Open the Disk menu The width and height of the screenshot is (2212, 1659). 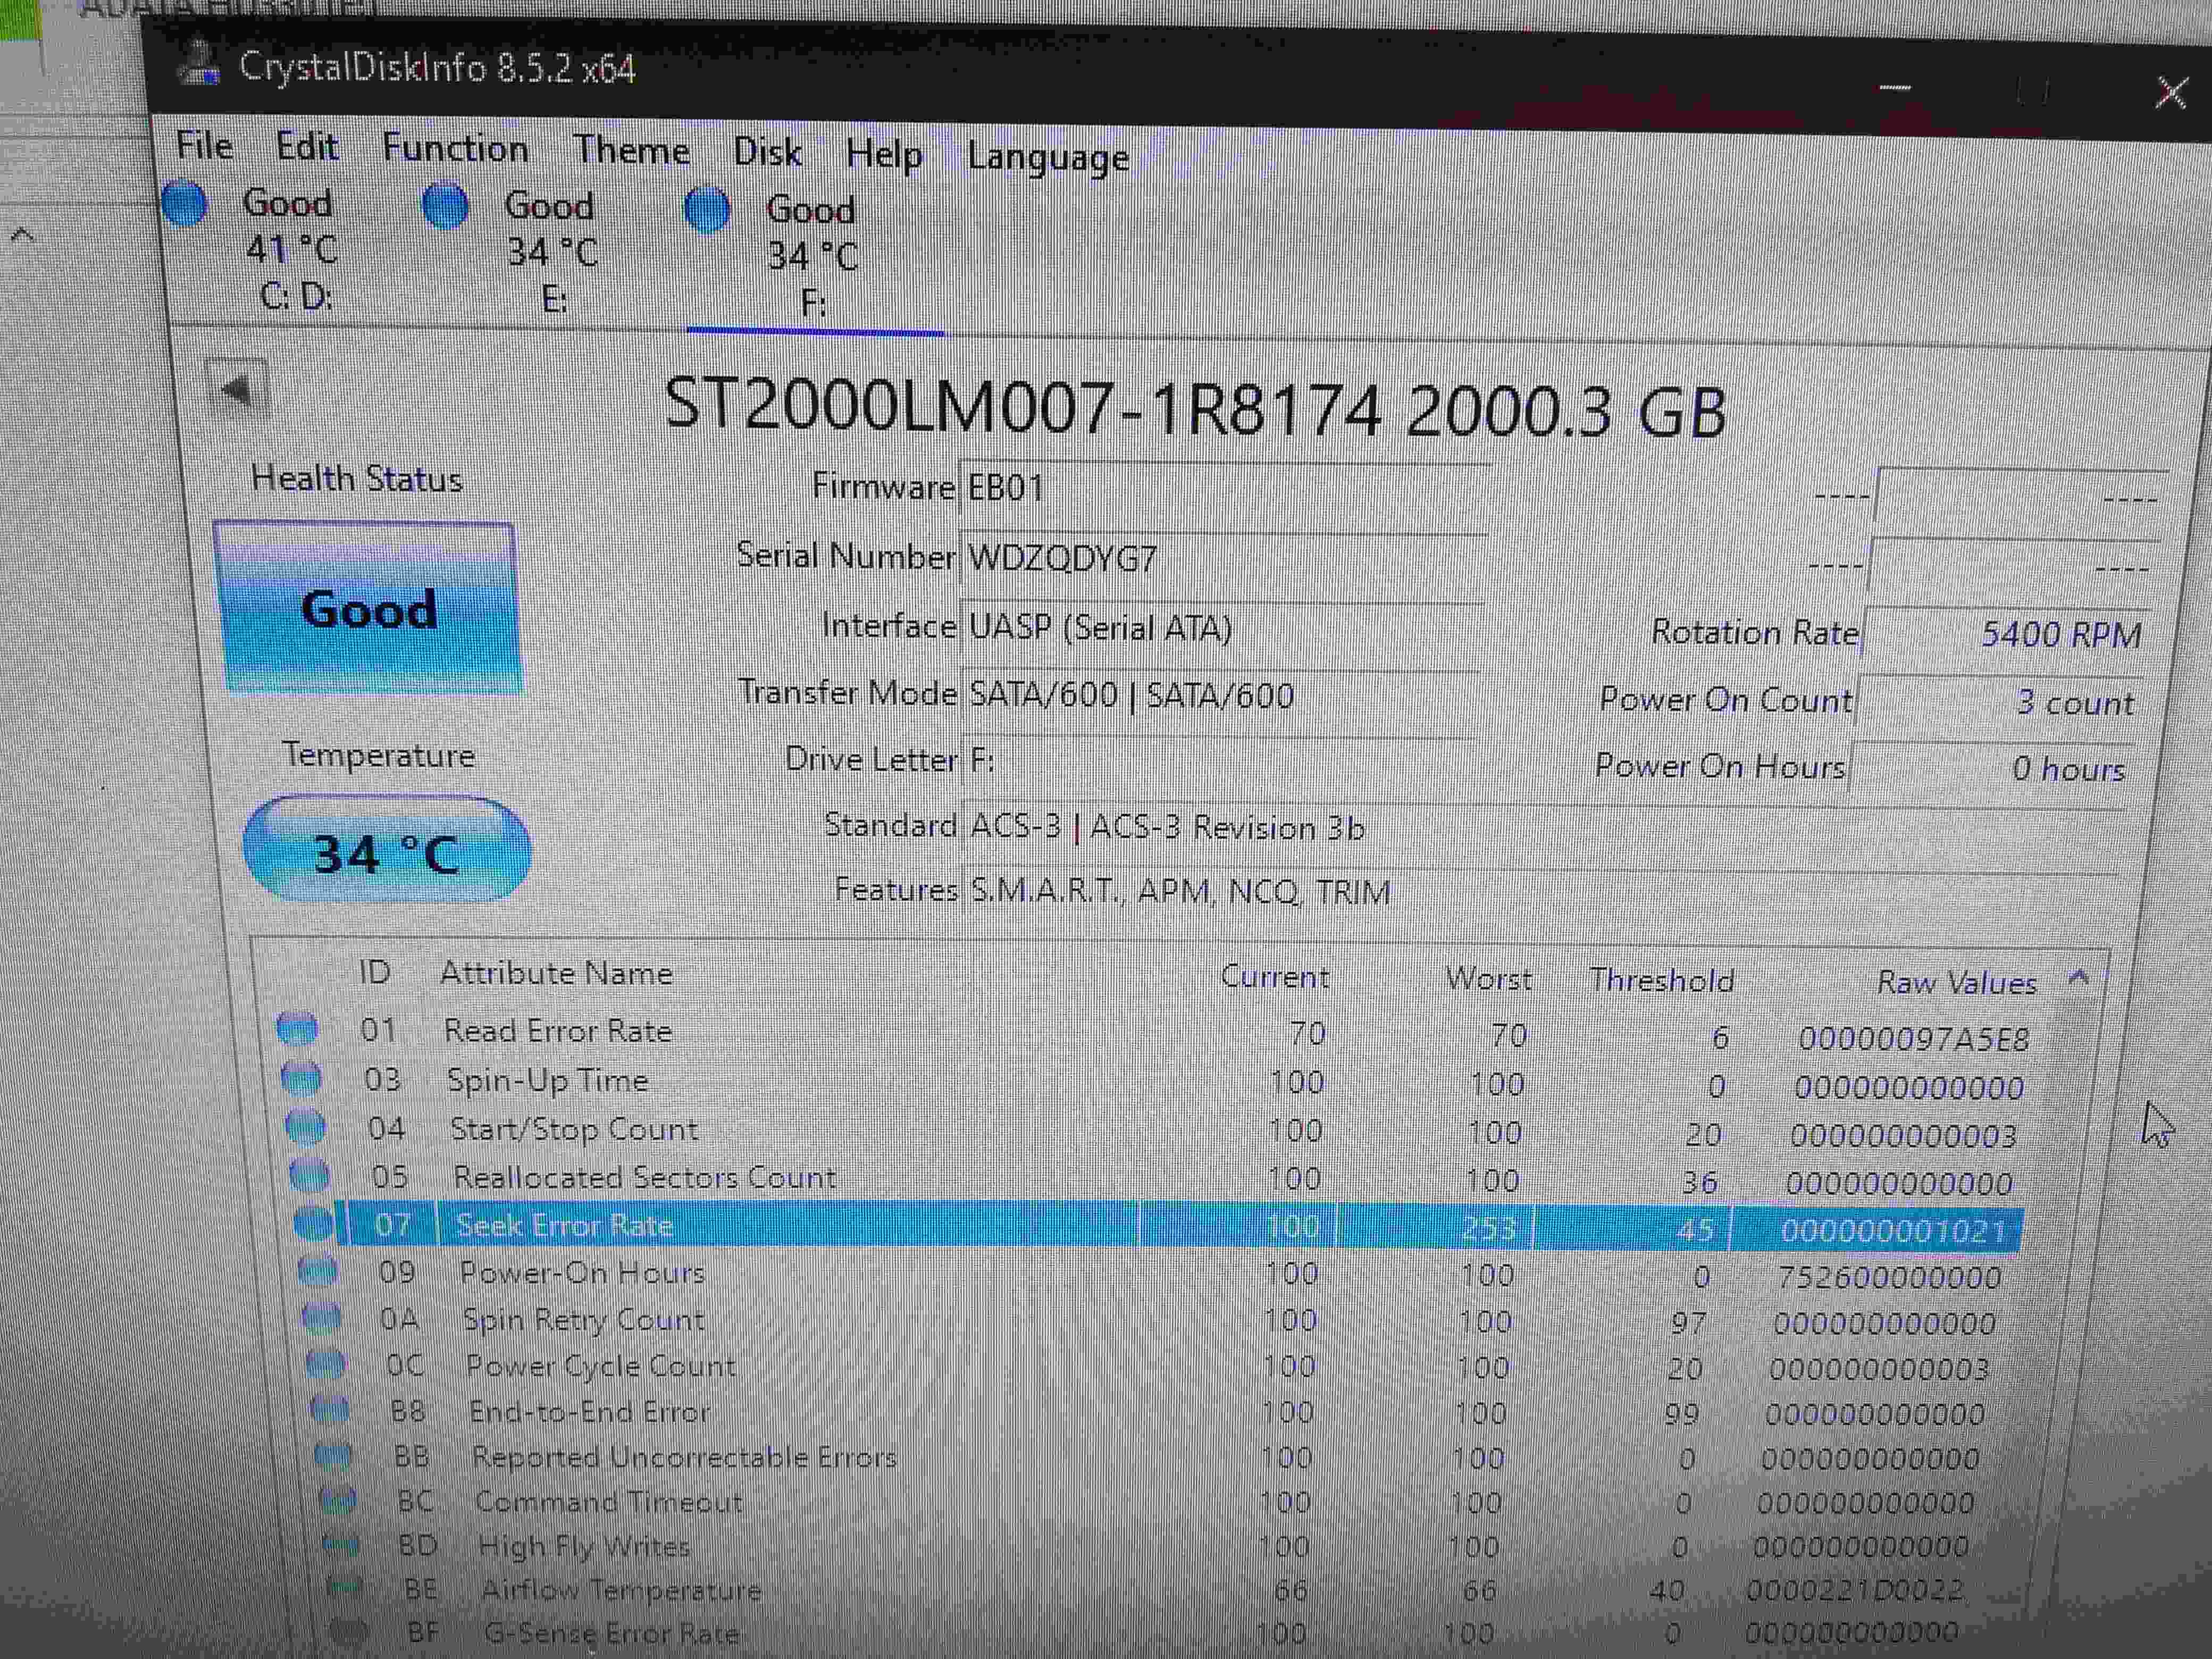point(767,152)
